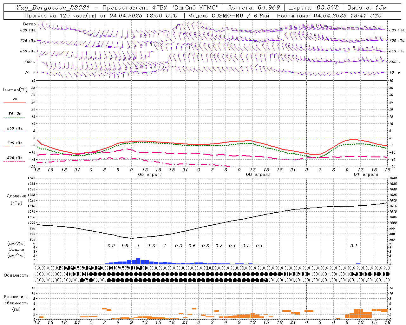Viewport: 406px width, 325px height.
Task: Click the 'Давление' pressure panel label
Action: pos(16,196)
